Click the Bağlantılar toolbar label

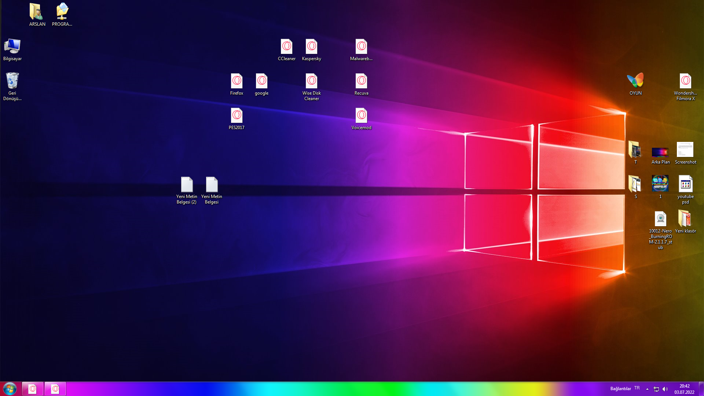(620, 388)
